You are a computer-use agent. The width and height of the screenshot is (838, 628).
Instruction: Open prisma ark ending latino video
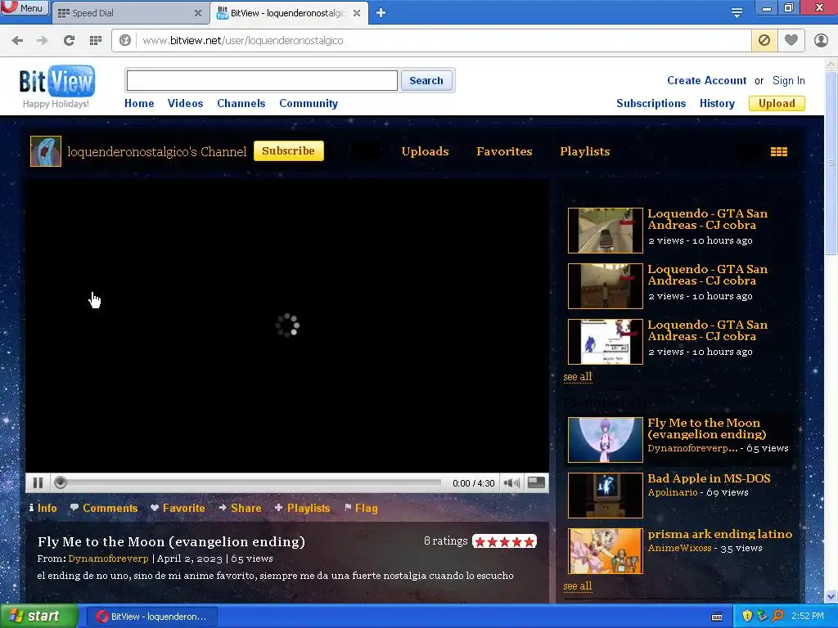point(719,534)
